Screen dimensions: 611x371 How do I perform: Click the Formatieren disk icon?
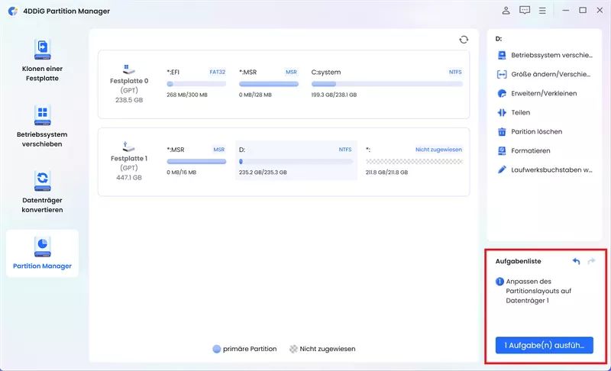[x=502, y=150]
